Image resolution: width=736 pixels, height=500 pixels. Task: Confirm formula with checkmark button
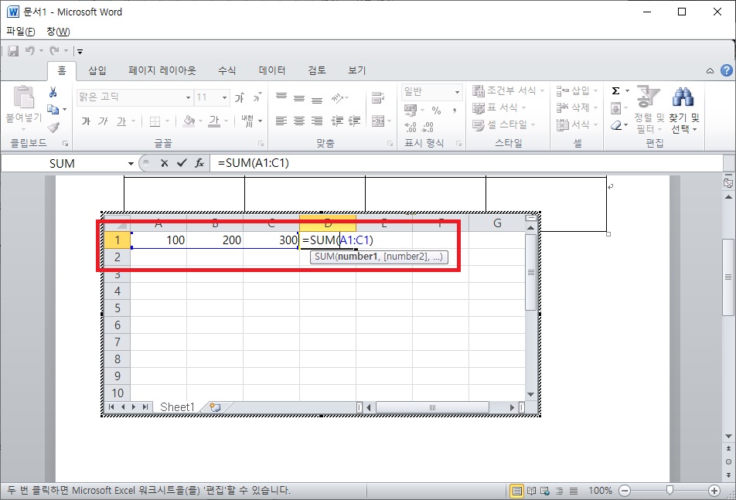point(182,163)
